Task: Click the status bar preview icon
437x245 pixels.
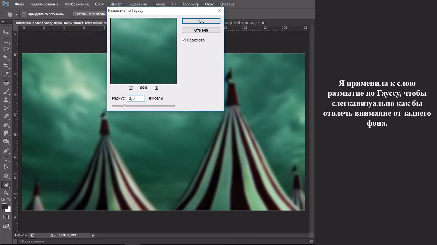Action: (x=32, y=235)
